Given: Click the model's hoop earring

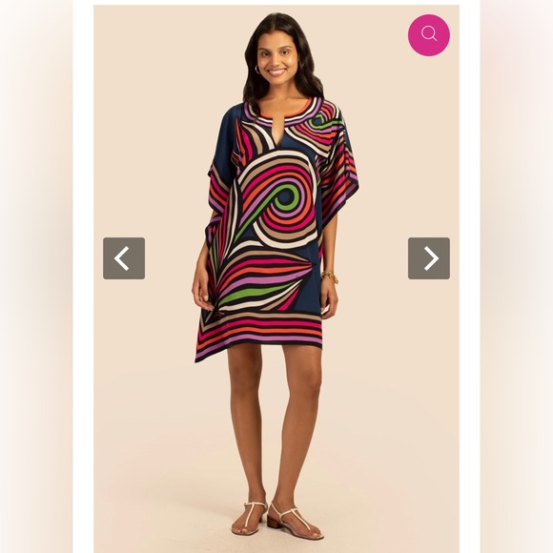Looking at the screenshot, I should [x=256, y=69].
